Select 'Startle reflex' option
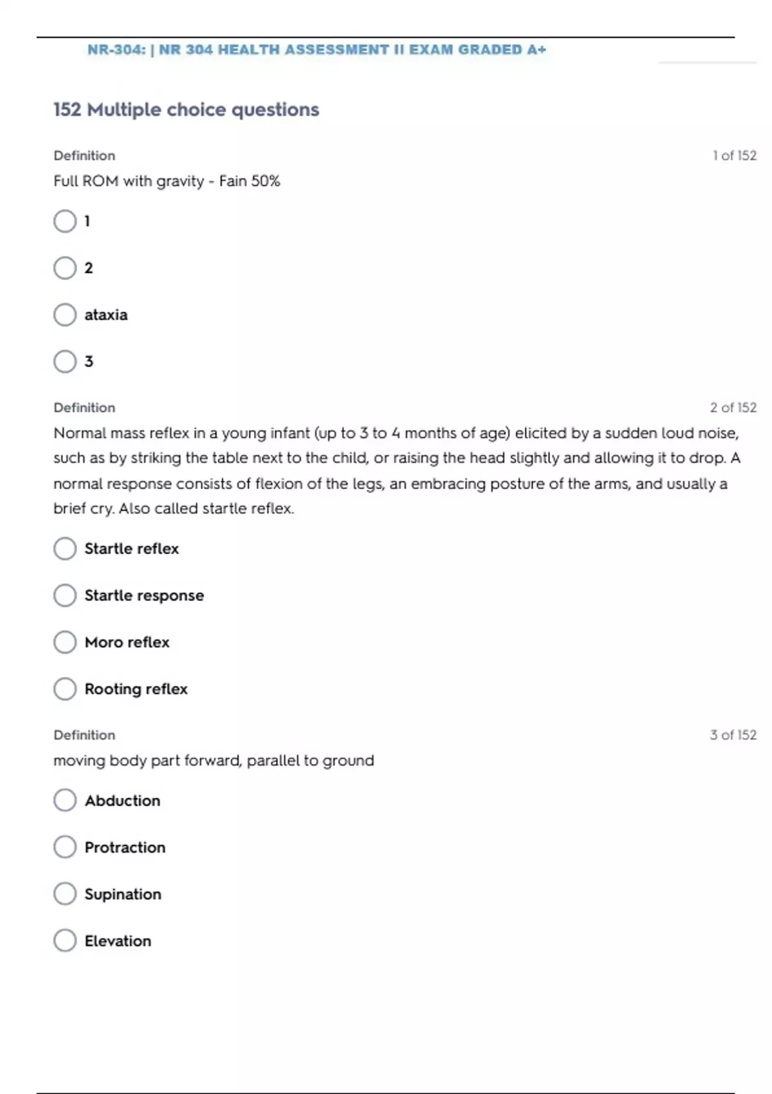Screen dimensions: 772x1094 [x=65, y=549]
